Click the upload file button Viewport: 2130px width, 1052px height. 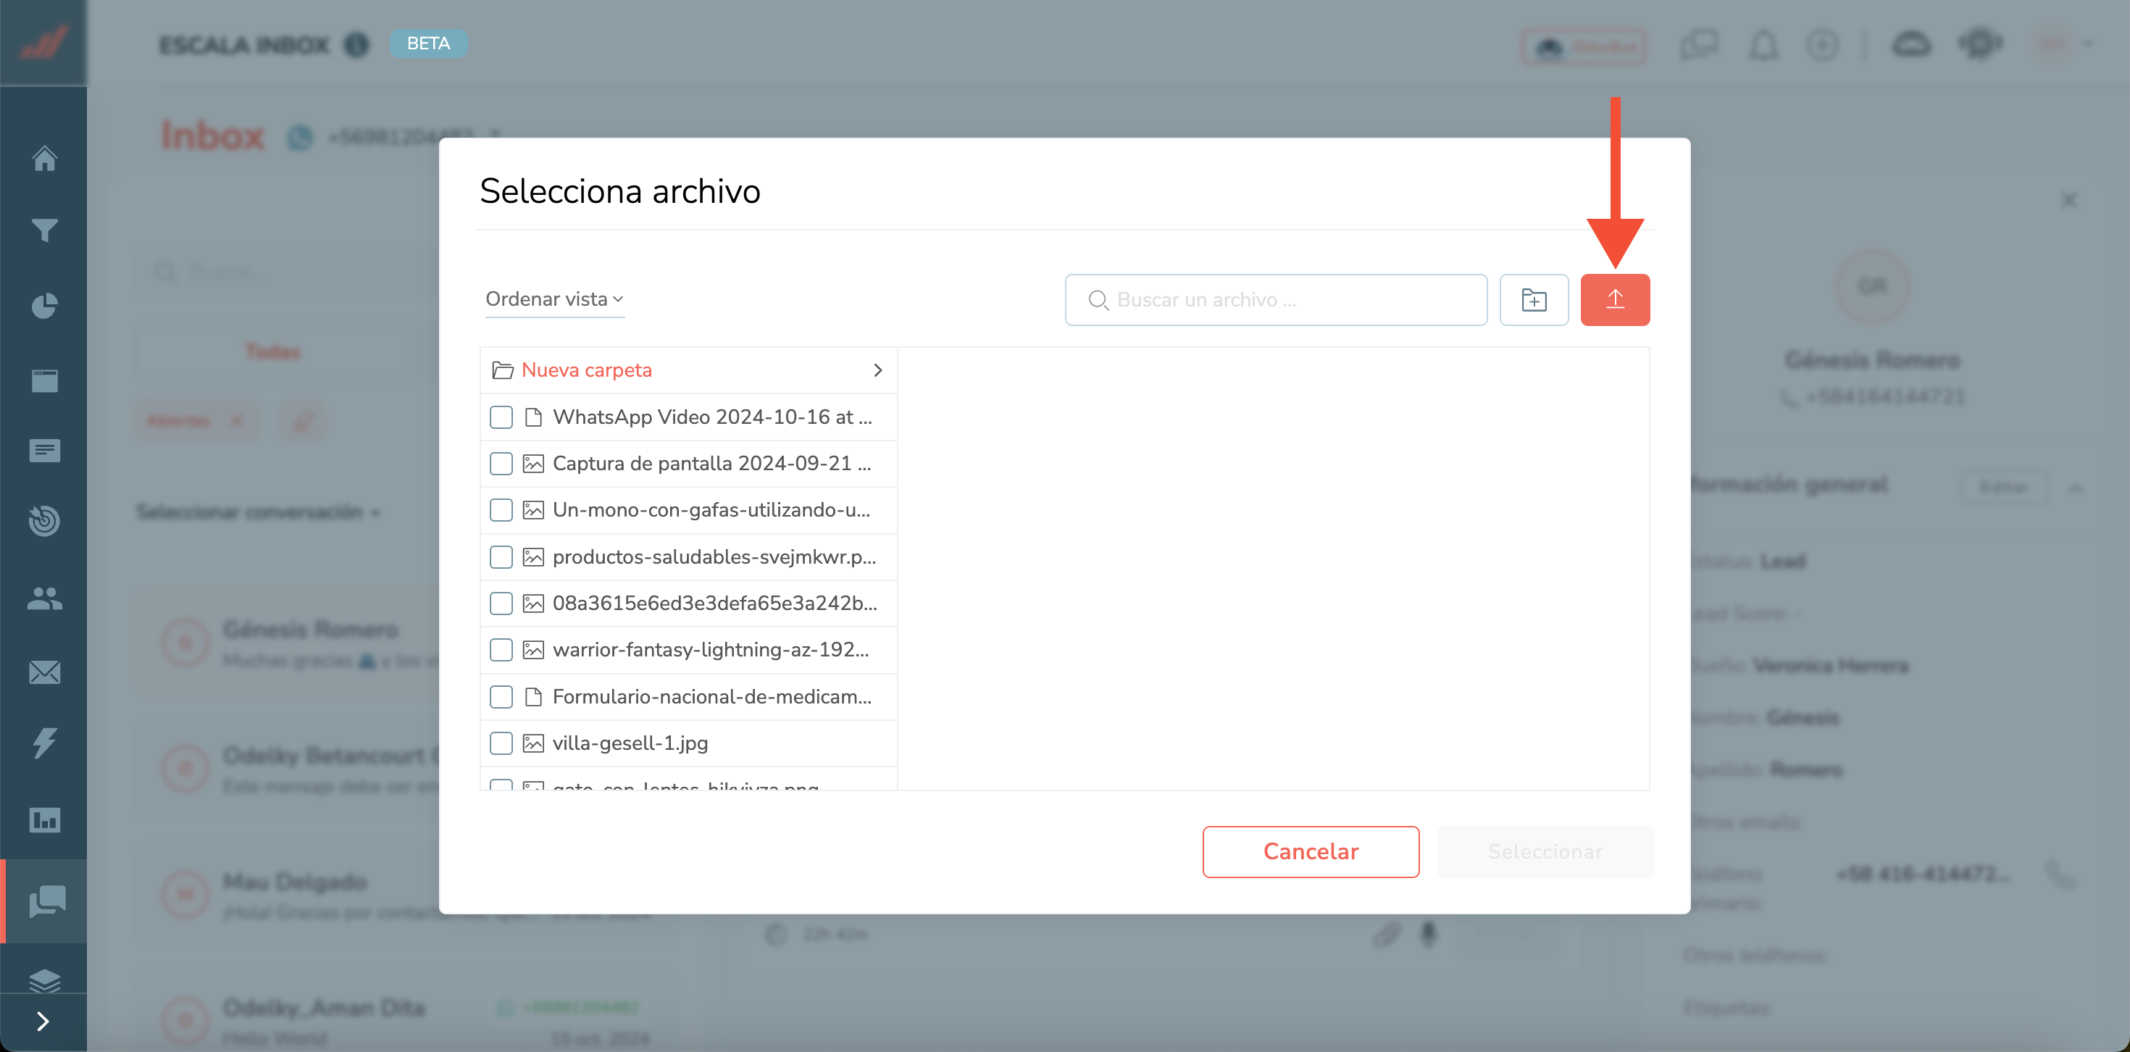[1615, 299]
